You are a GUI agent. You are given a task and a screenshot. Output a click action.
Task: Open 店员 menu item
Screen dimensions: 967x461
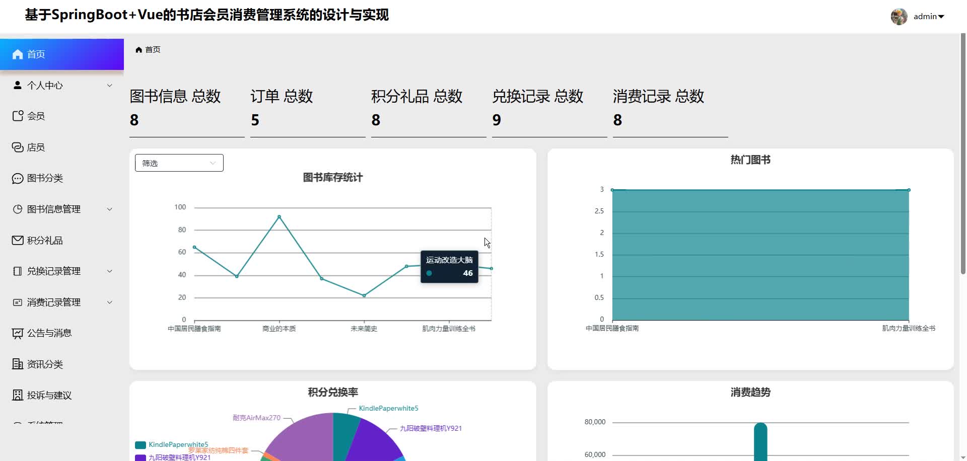pos(62,147)
